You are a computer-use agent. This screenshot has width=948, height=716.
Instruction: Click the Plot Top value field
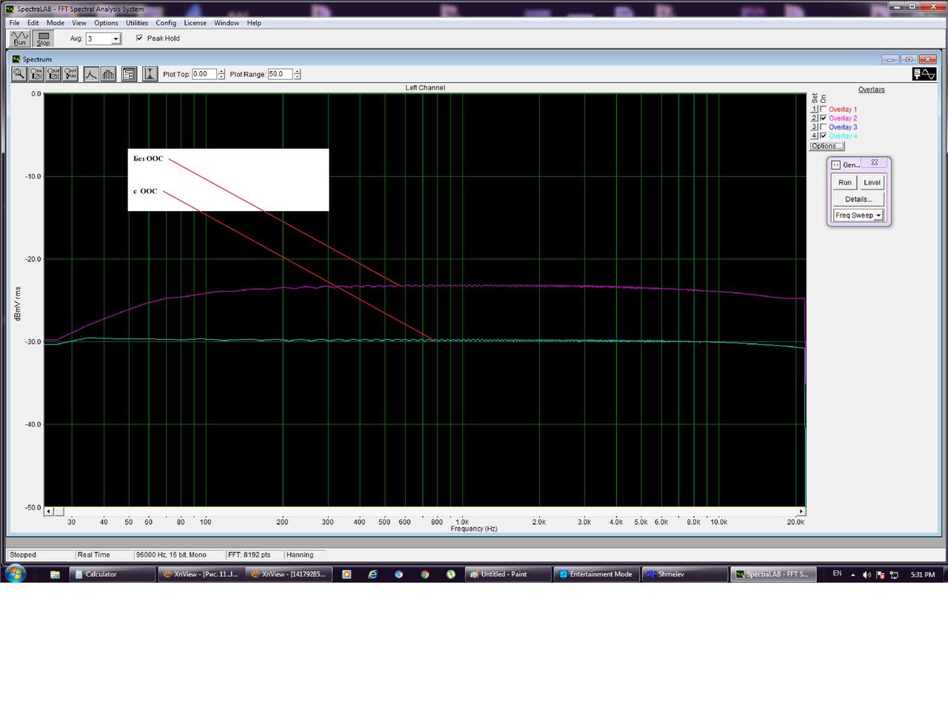pos(204,74)
